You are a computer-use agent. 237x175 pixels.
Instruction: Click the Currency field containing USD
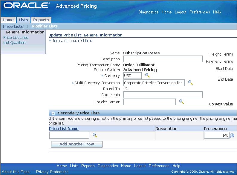[132, 76]
